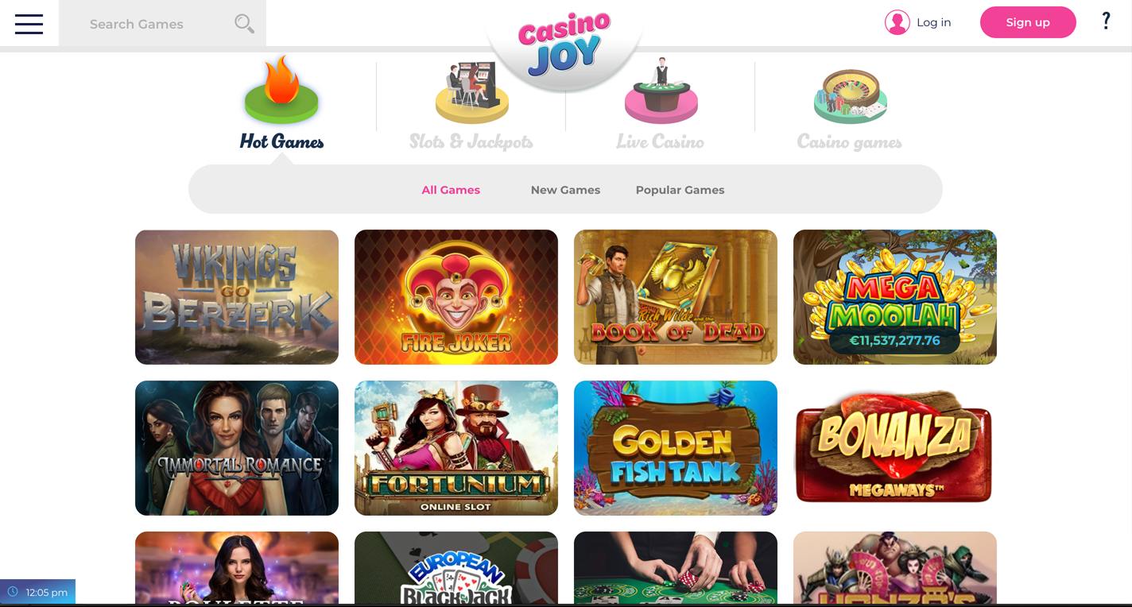Open the Slots & Jackpots category icon
Image resolution: width=1132 pixels, height=607 pixels.
(x=471, y=93)
